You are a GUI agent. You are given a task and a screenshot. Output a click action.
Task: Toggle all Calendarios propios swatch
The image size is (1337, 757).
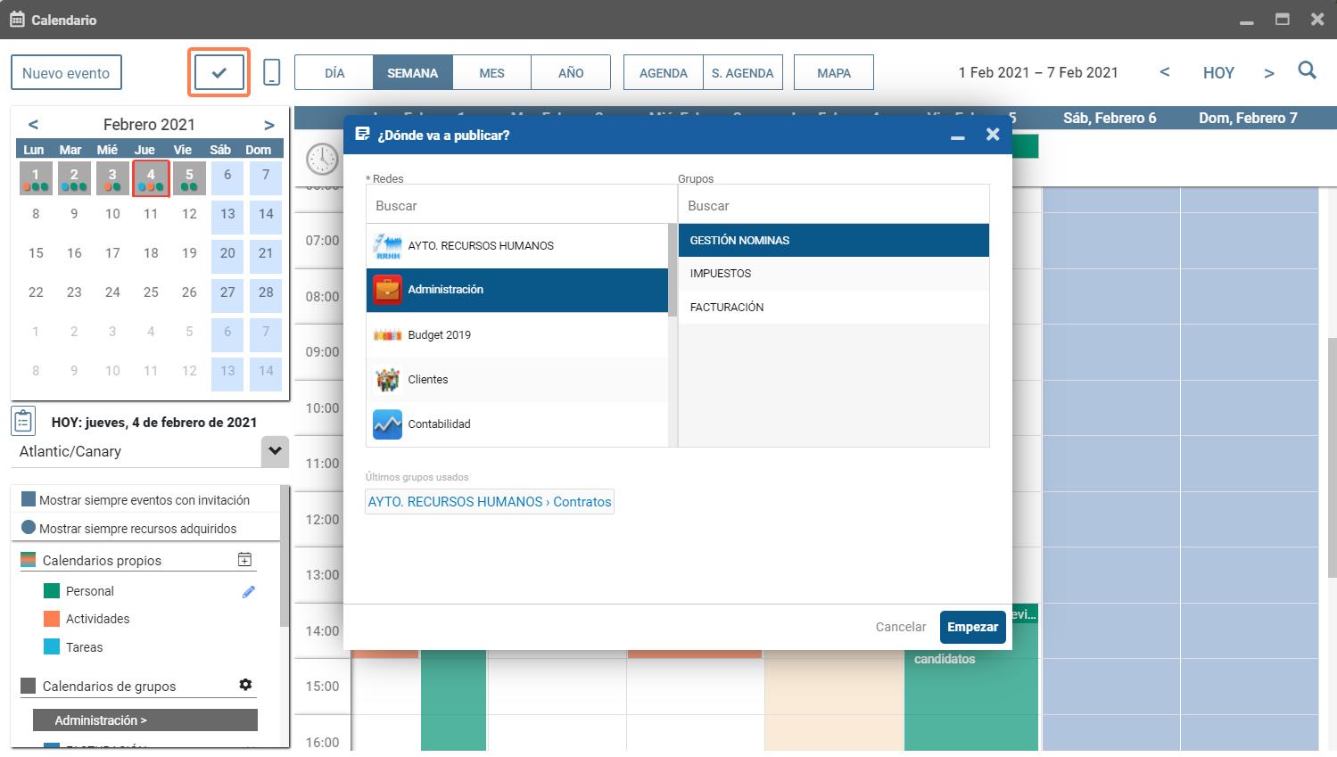[29, 560]
